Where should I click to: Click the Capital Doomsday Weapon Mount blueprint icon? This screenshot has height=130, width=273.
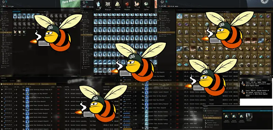coord(27,90)
